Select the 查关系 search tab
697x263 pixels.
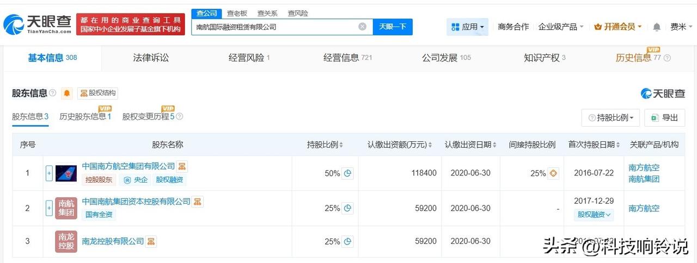pos(267,13)
